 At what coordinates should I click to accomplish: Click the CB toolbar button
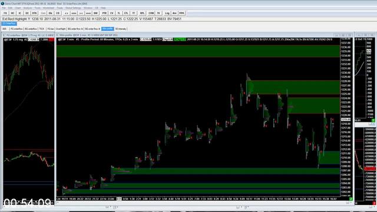tap(58, 13)
